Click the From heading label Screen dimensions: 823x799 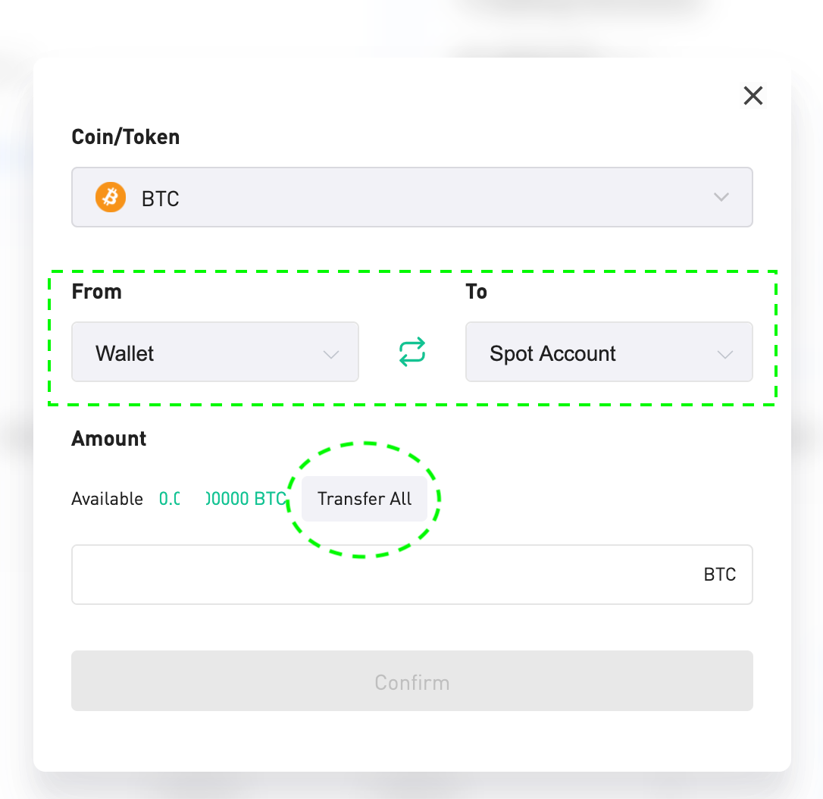[x=96, y=291]
